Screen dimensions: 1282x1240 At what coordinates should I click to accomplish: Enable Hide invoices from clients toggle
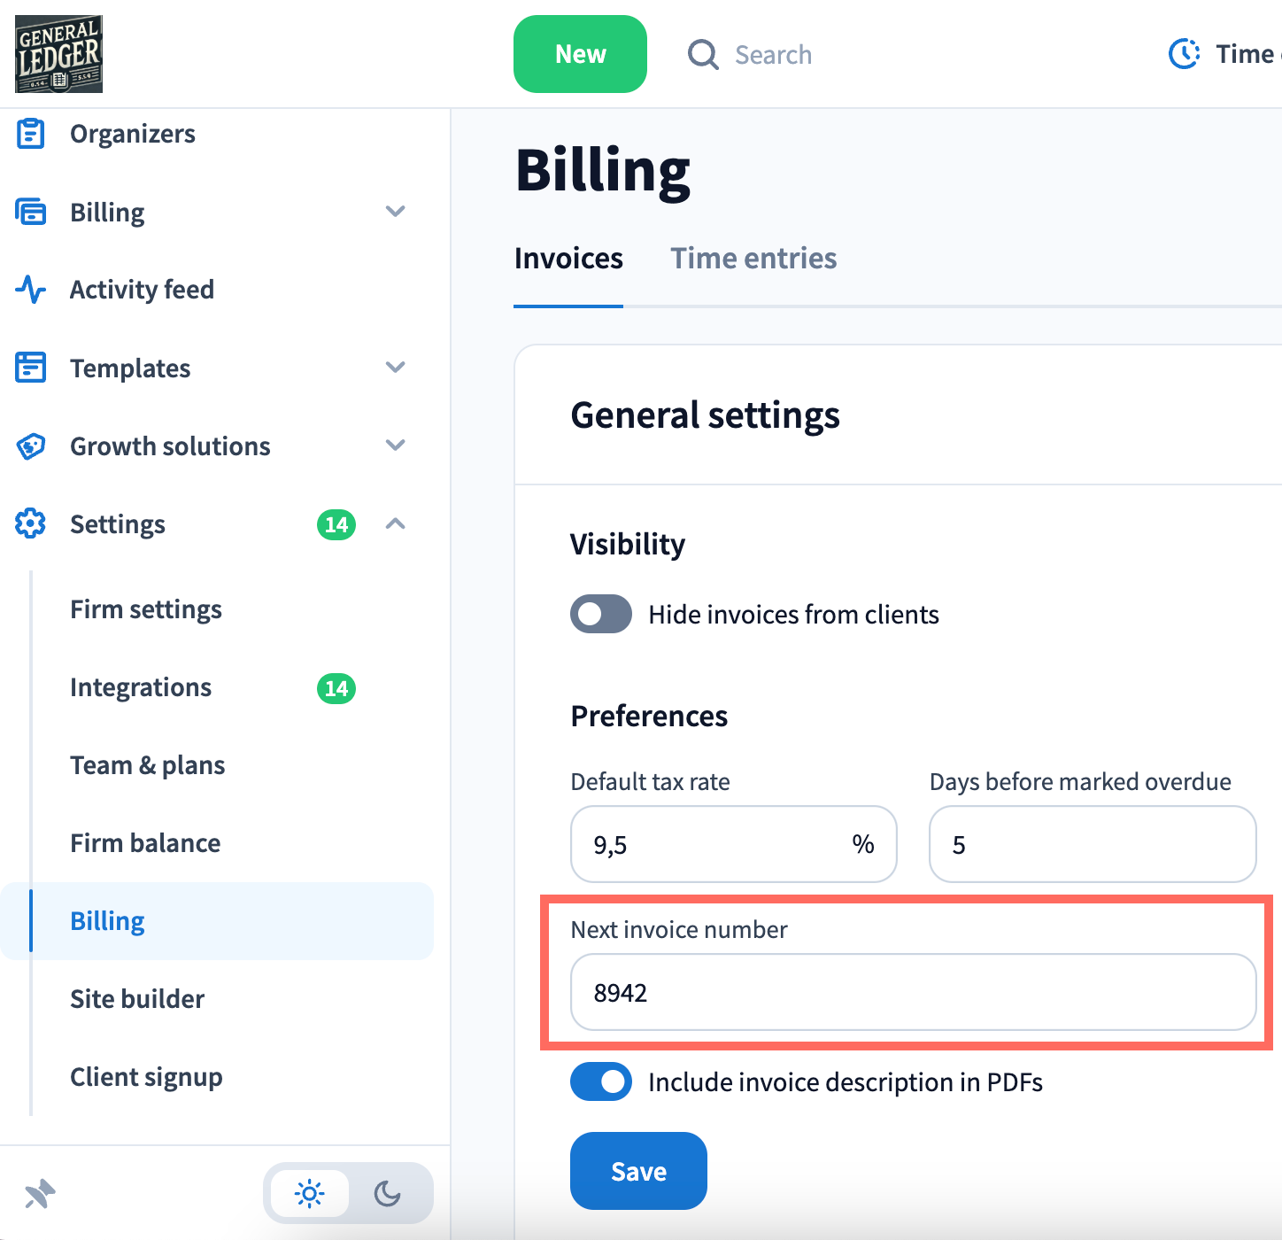(x=601, y=614)
